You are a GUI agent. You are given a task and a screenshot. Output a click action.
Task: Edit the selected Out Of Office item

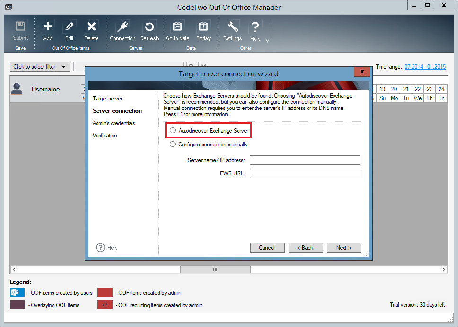coord(69,31)
